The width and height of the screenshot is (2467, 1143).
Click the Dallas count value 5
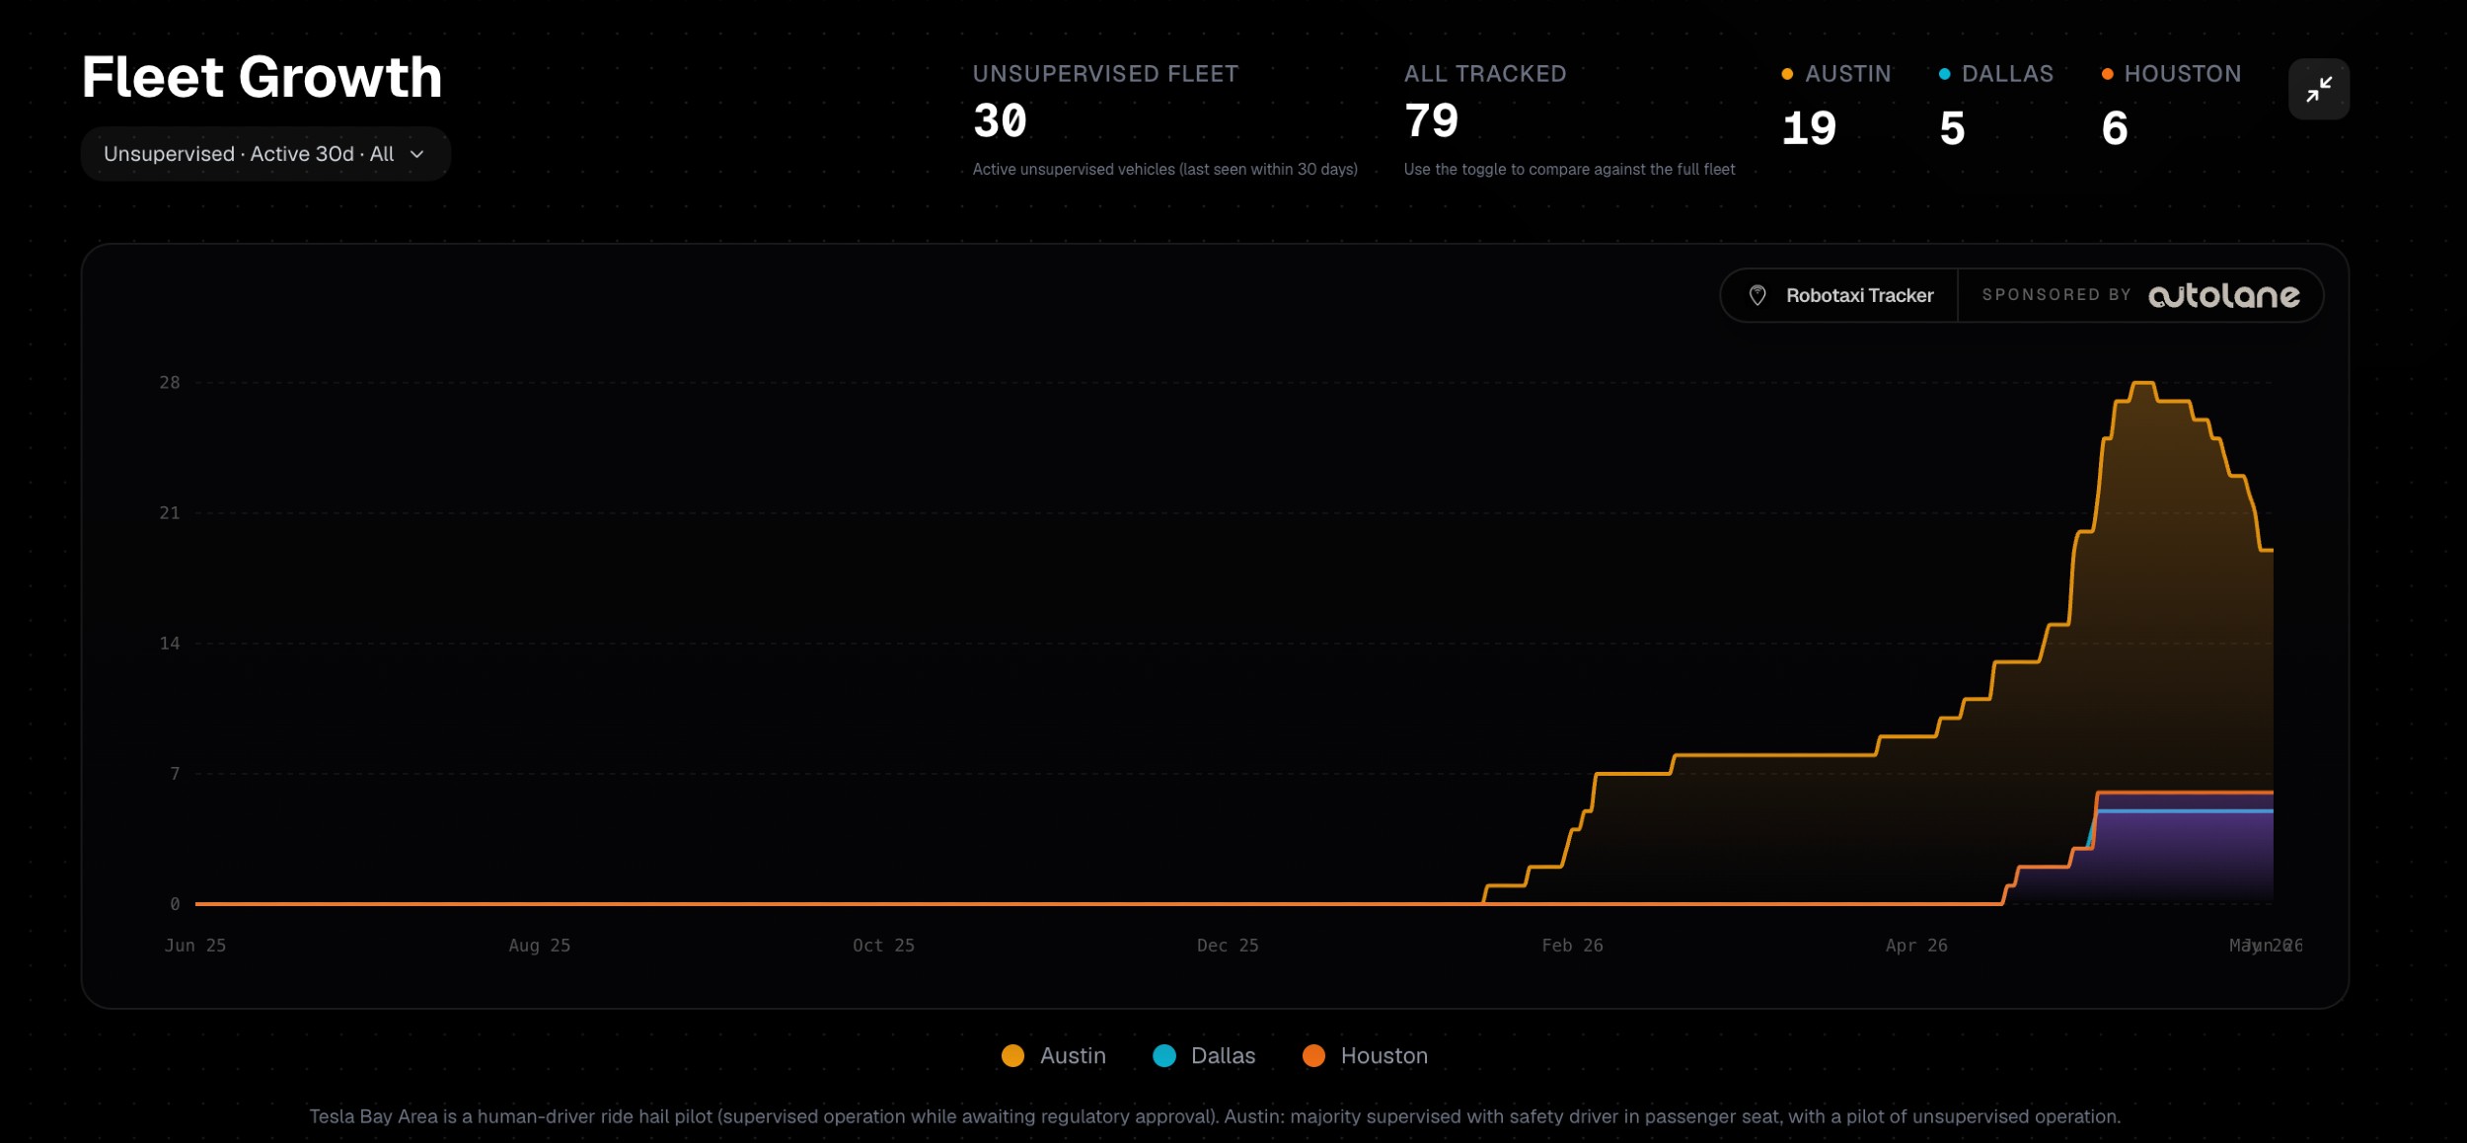tap(1952, 128)
